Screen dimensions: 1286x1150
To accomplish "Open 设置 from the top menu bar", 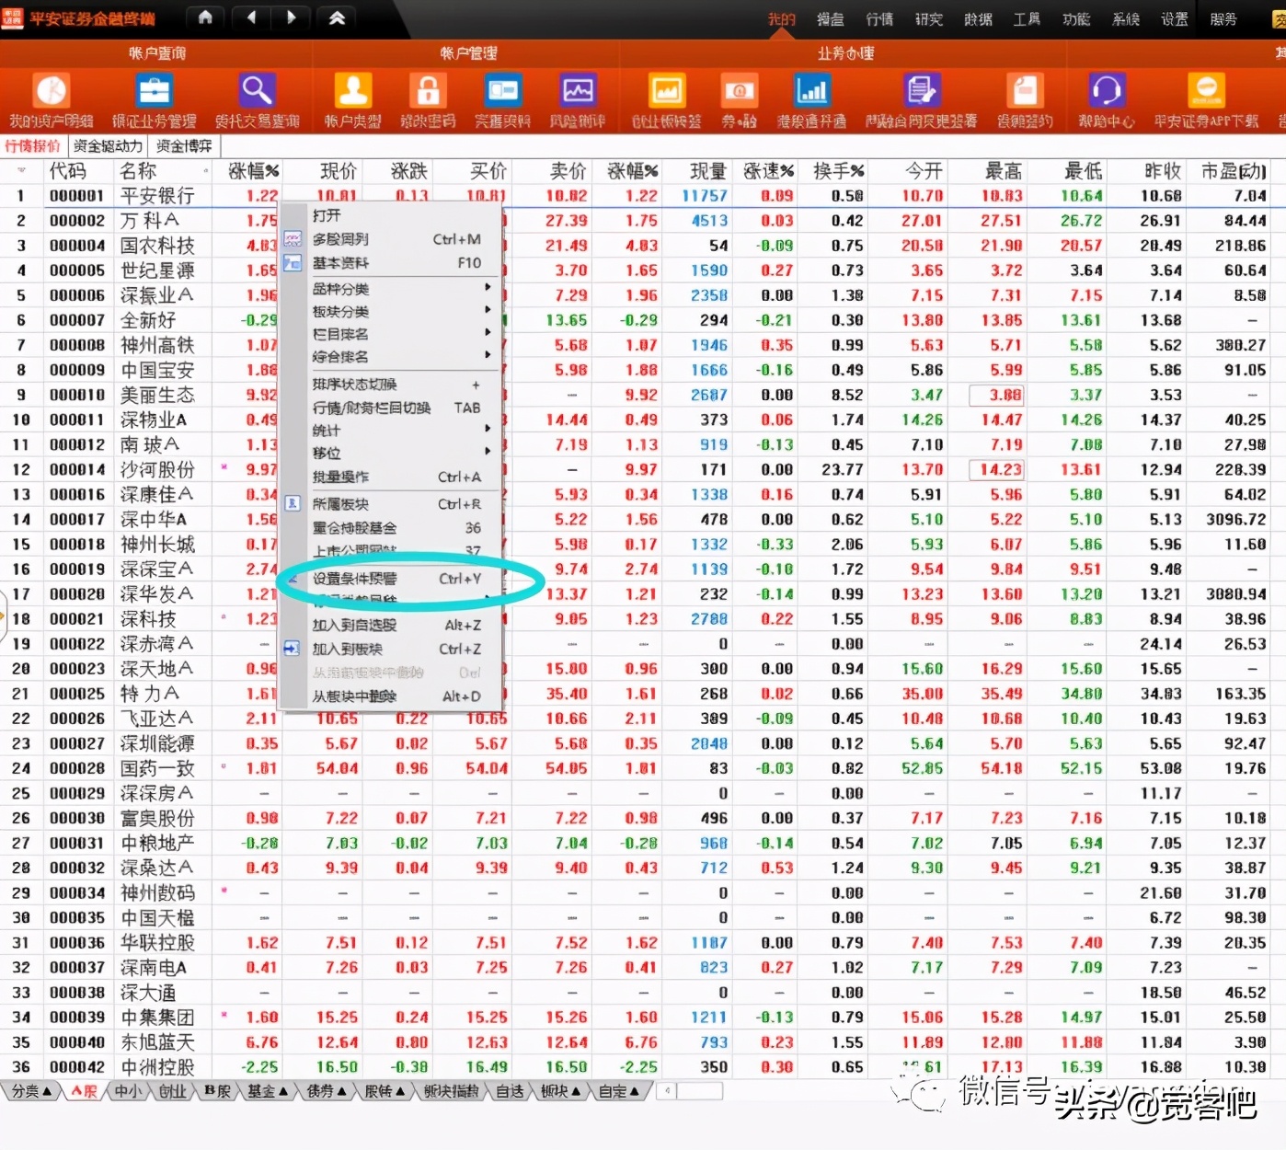I will click(x=1174, y=17).
